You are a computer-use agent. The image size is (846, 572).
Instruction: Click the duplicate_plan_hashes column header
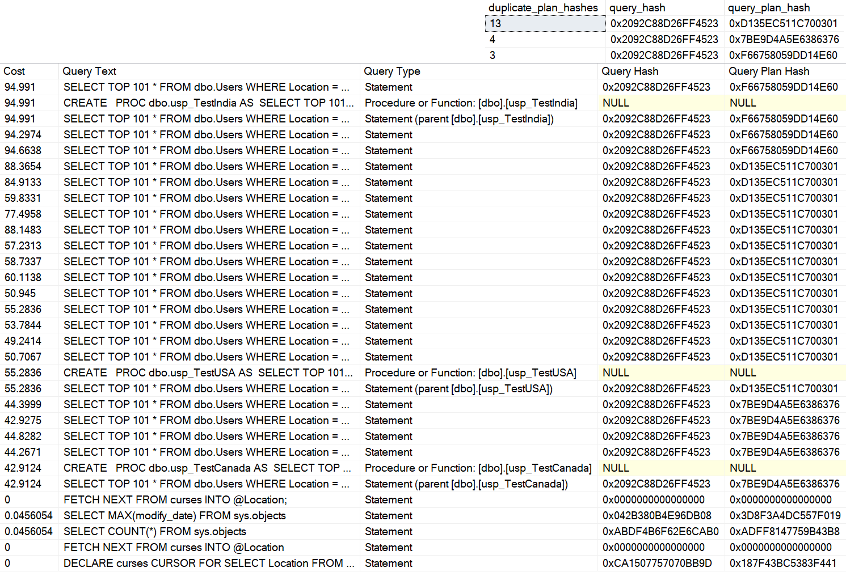tap(542, 7)
